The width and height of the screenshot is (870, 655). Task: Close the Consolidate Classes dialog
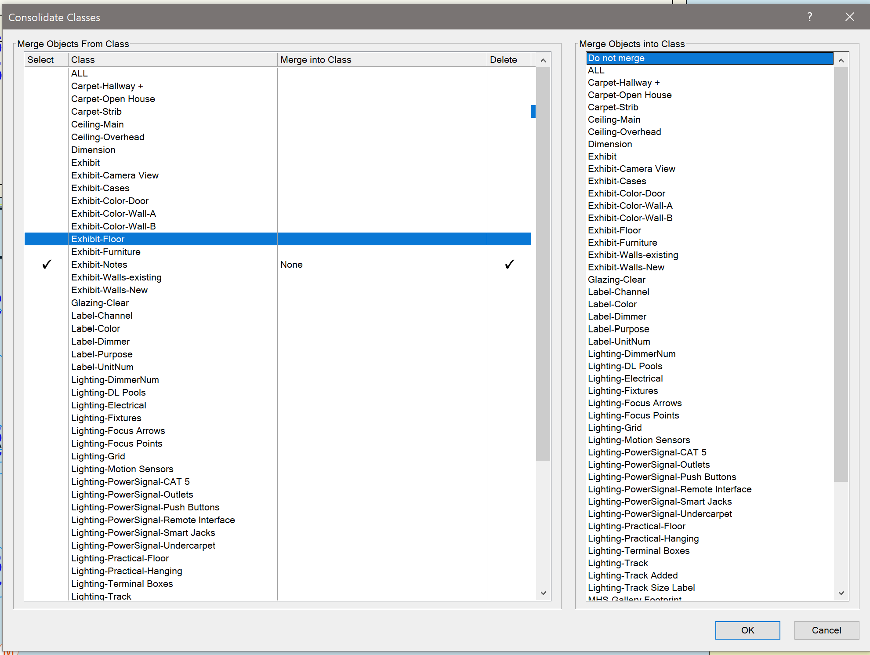(x=849, y=17)
